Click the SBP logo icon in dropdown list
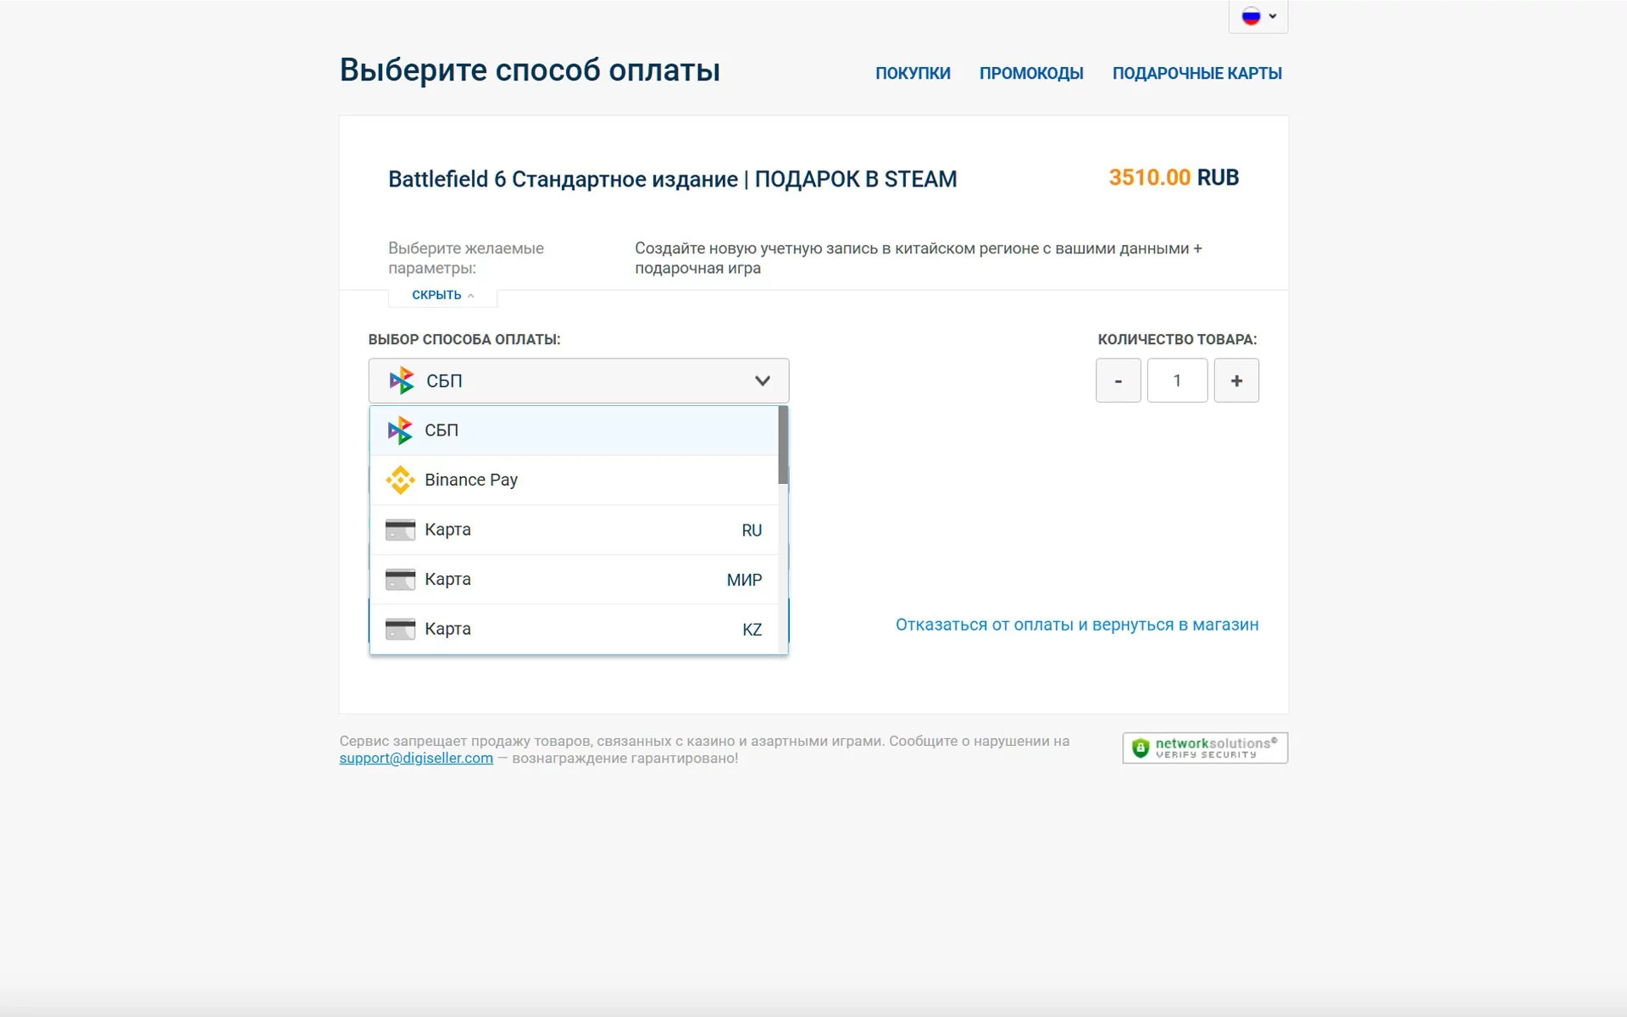 pyautogui.click(x=400, y=431)
